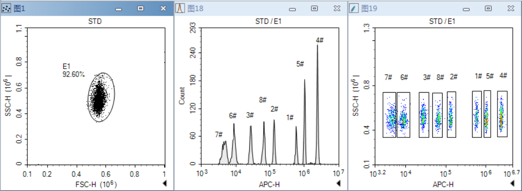
Task: Click the APC-H axis label in 图19
Action: coord(443,184)
